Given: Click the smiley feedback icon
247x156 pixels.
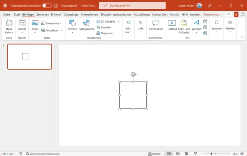Looking at the screenshot, I should click(x=243, y=15).
